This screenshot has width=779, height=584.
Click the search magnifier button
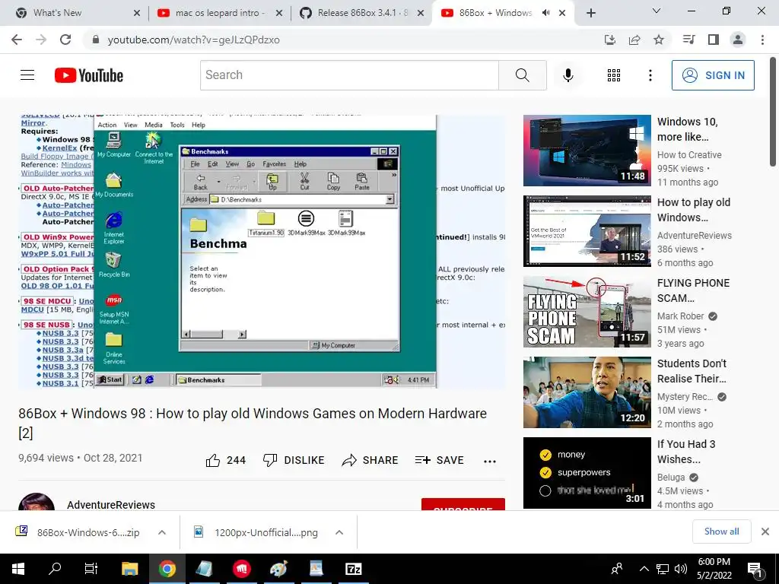(522, 75)
